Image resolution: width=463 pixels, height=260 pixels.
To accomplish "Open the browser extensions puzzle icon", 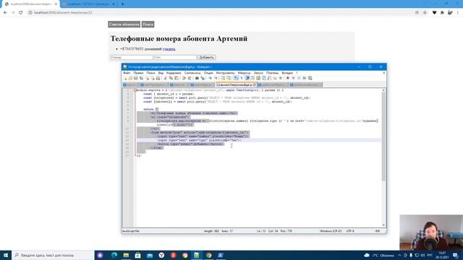I will coord(442,13).
